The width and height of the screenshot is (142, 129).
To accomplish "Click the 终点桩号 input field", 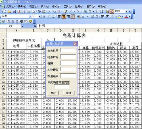I will (x=68, y=57).
